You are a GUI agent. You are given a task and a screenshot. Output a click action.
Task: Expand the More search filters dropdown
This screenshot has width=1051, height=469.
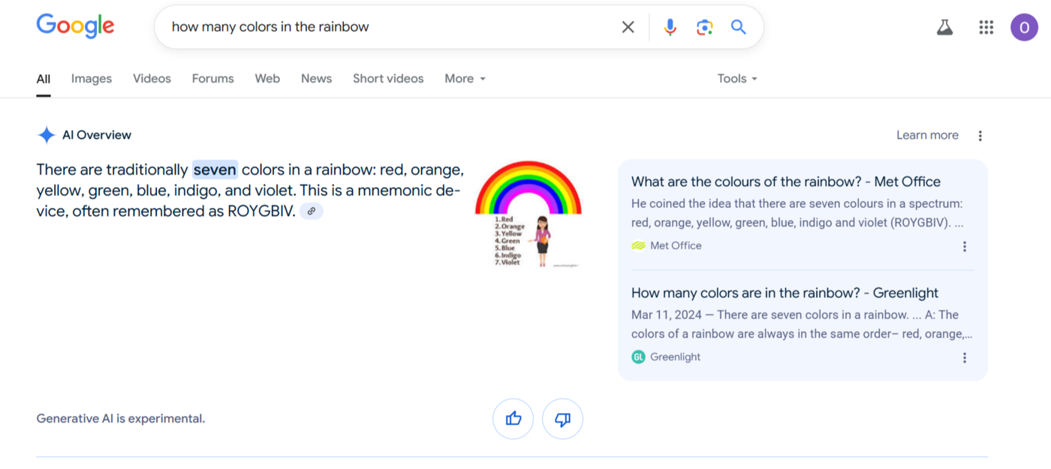[x=465, y=79]
